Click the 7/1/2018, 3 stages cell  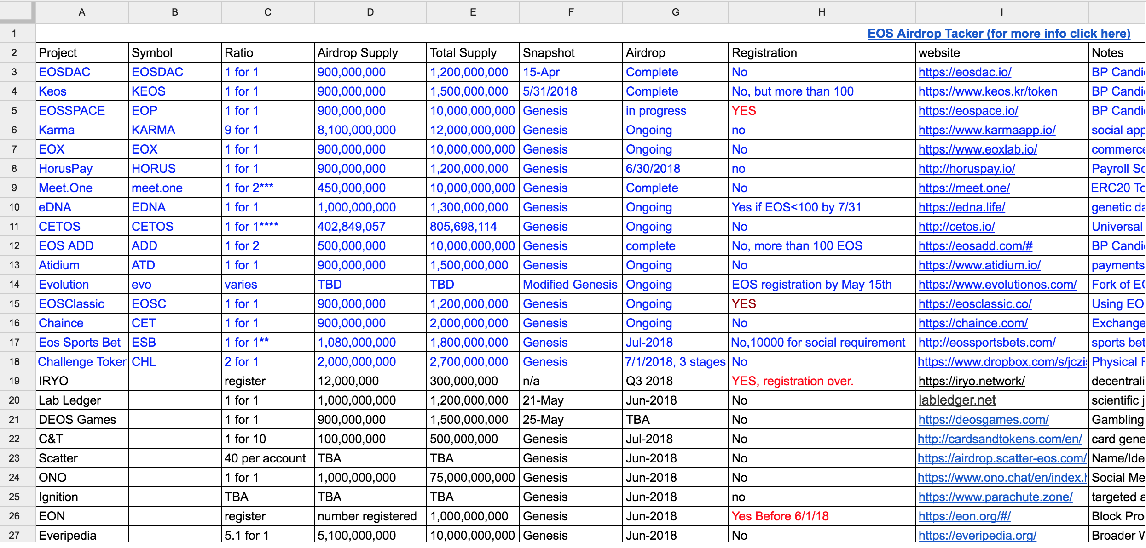click(x=676, y=362)
